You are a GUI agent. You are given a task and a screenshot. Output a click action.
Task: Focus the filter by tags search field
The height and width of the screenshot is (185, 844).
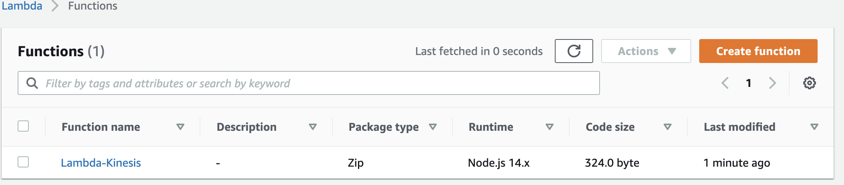click(308, 83)
